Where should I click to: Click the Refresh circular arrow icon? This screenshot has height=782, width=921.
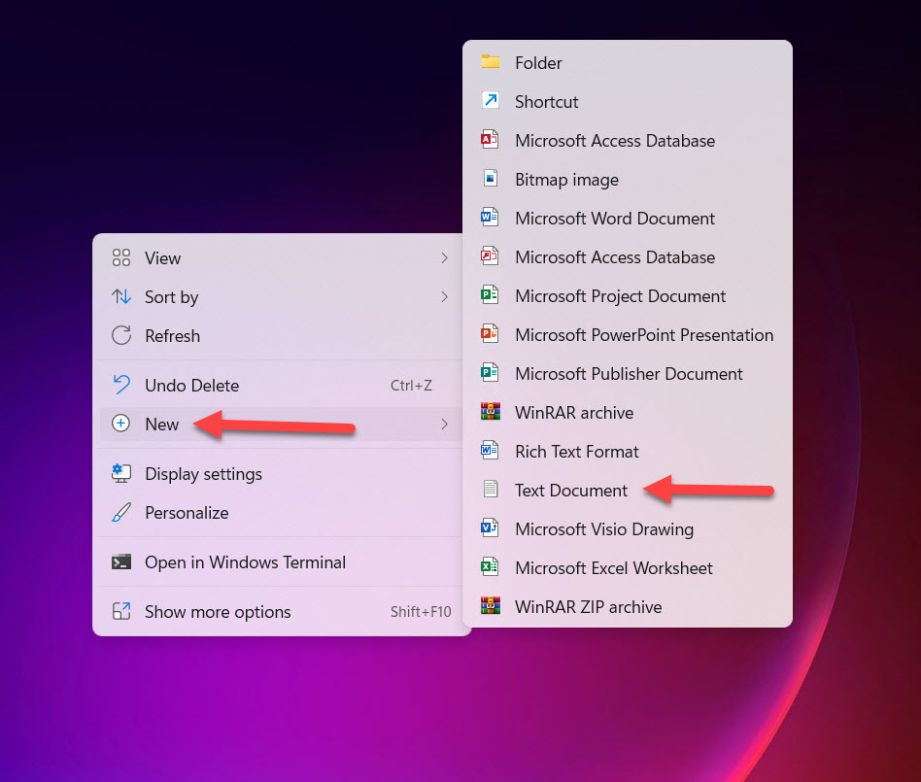(121, 336)
